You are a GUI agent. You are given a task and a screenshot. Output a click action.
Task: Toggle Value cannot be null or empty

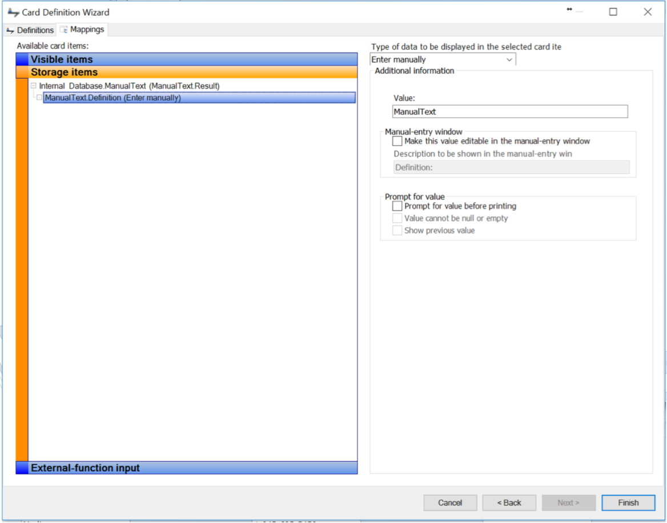397,219
